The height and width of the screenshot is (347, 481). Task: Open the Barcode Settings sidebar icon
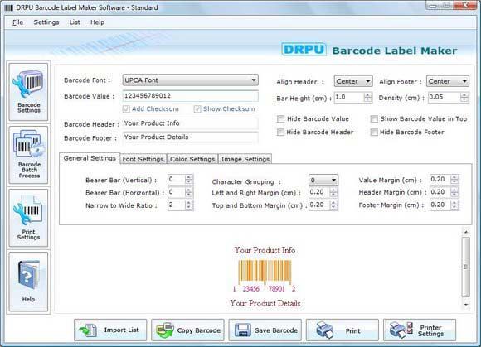28,92
